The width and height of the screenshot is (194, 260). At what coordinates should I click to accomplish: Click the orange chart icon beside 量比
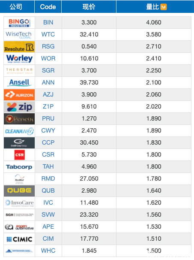point(164,7)
